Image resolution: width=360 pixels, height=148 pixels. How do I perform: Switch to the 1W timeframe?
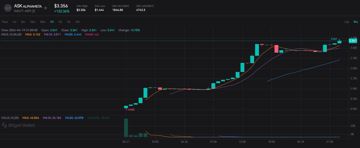point(77,22)
